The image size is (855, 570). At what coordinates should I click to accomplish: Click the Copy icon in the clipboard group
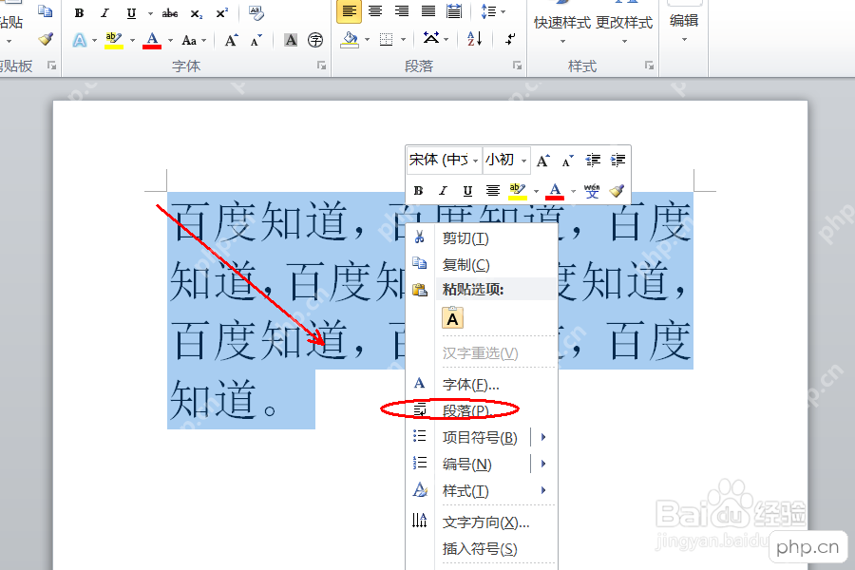[46, 10]
